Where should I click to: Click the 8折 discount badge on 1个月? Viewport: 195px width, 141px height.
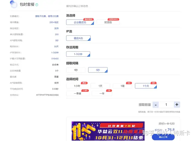154,83
